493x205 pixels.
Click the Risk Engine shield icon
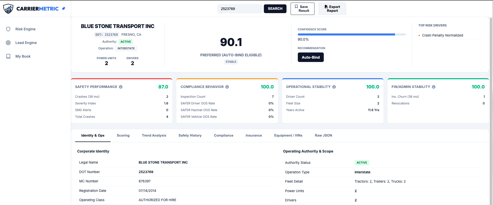pos(8,29)
